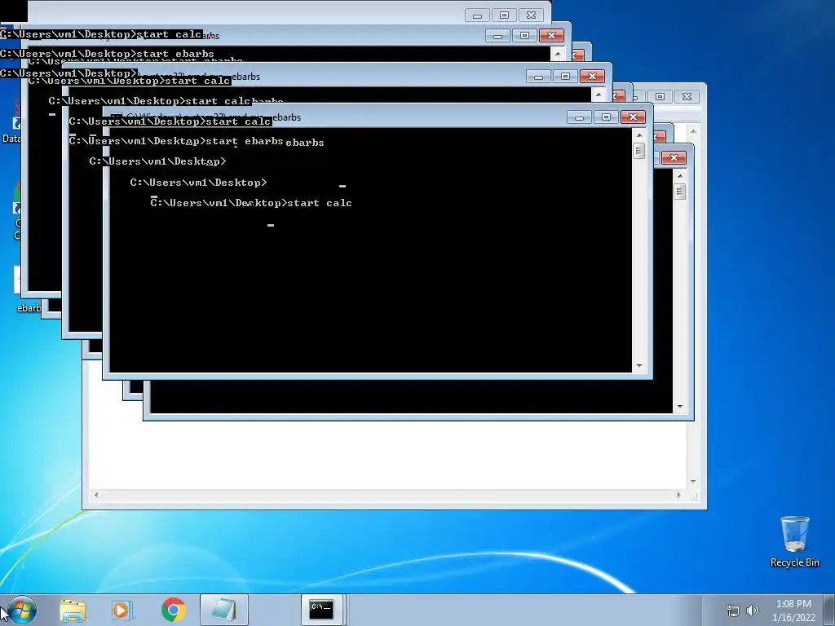This screenshot has width=835, height=626.
Task: Click the white Notepad window's scroll up arrow
Action: pos(693,130)
